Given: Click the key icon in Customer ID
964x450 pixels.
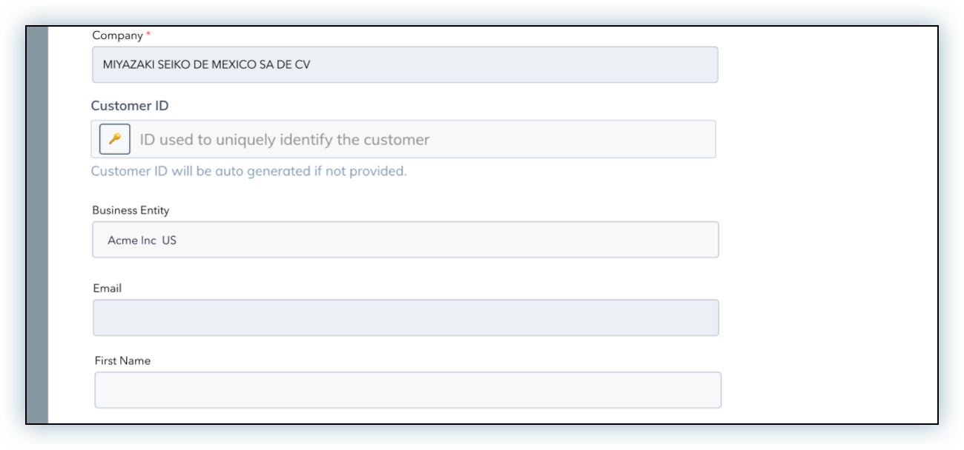Looking at the screenshot, I should (115, 139).
